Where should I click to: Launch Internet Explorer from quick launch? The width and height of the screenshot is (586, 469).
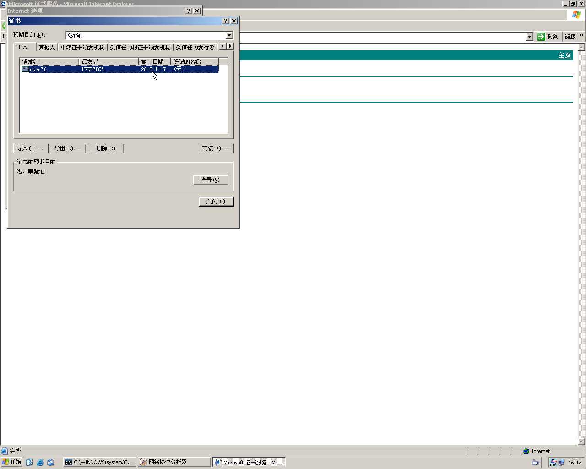(x=40, y=463)
